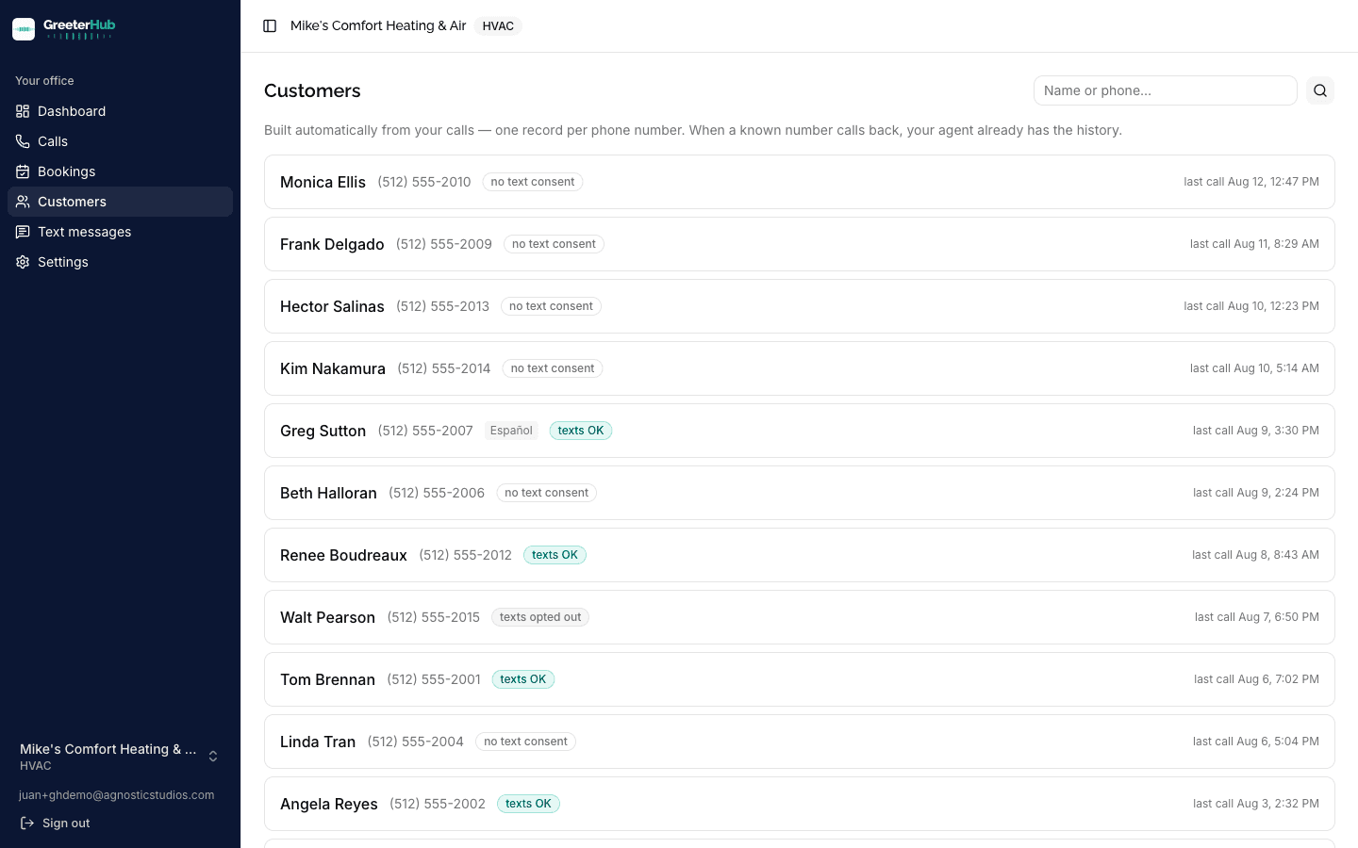Click Frank Delgado's no text consent badge

[x=554, y=244]
